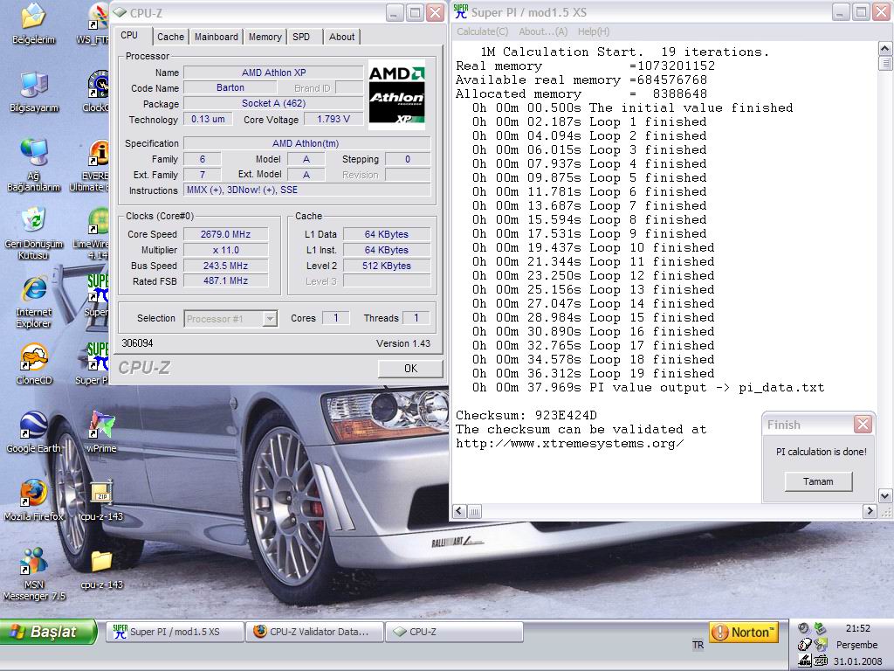Open the Belgelerim desktop folder icon

tap(33, 23)
